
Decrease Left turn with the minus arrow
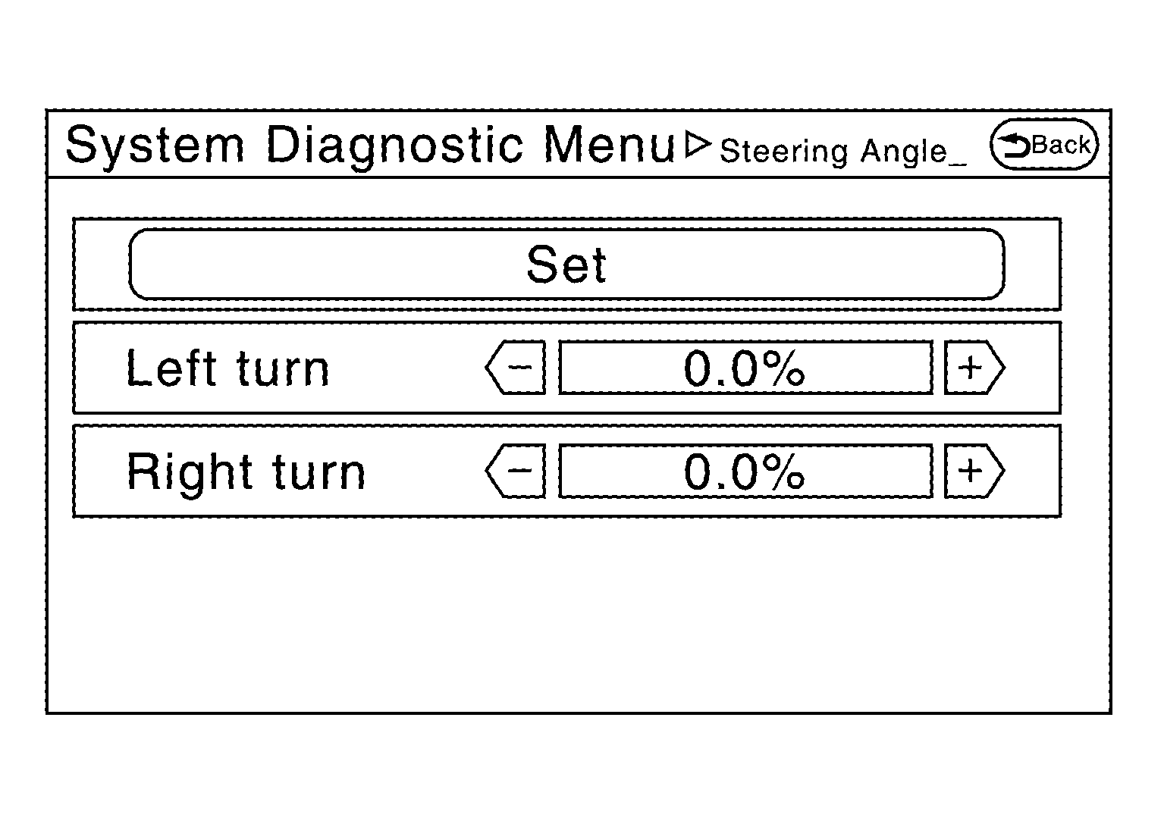(x=516, y=368)
